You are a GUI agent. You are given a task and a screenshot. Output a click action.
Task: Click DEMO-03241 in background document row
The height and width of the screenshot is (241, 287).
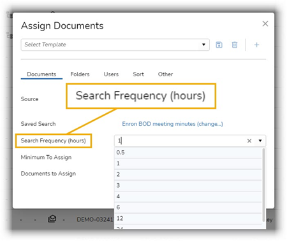tap(95, 219)
